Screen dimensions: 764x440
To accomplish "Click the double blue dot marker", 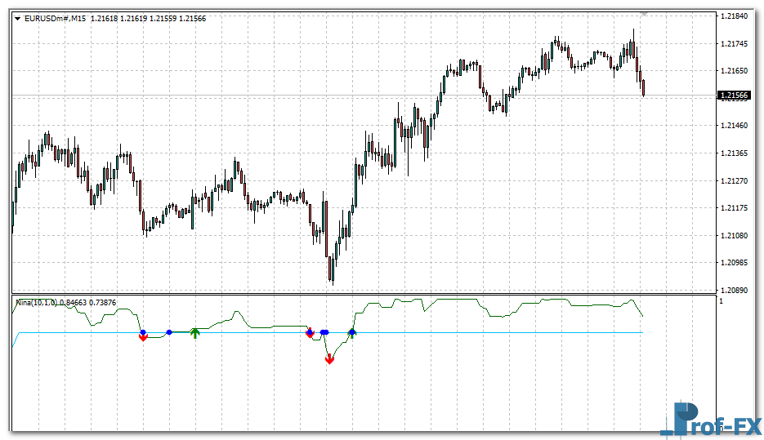I will tap(324, 332).
